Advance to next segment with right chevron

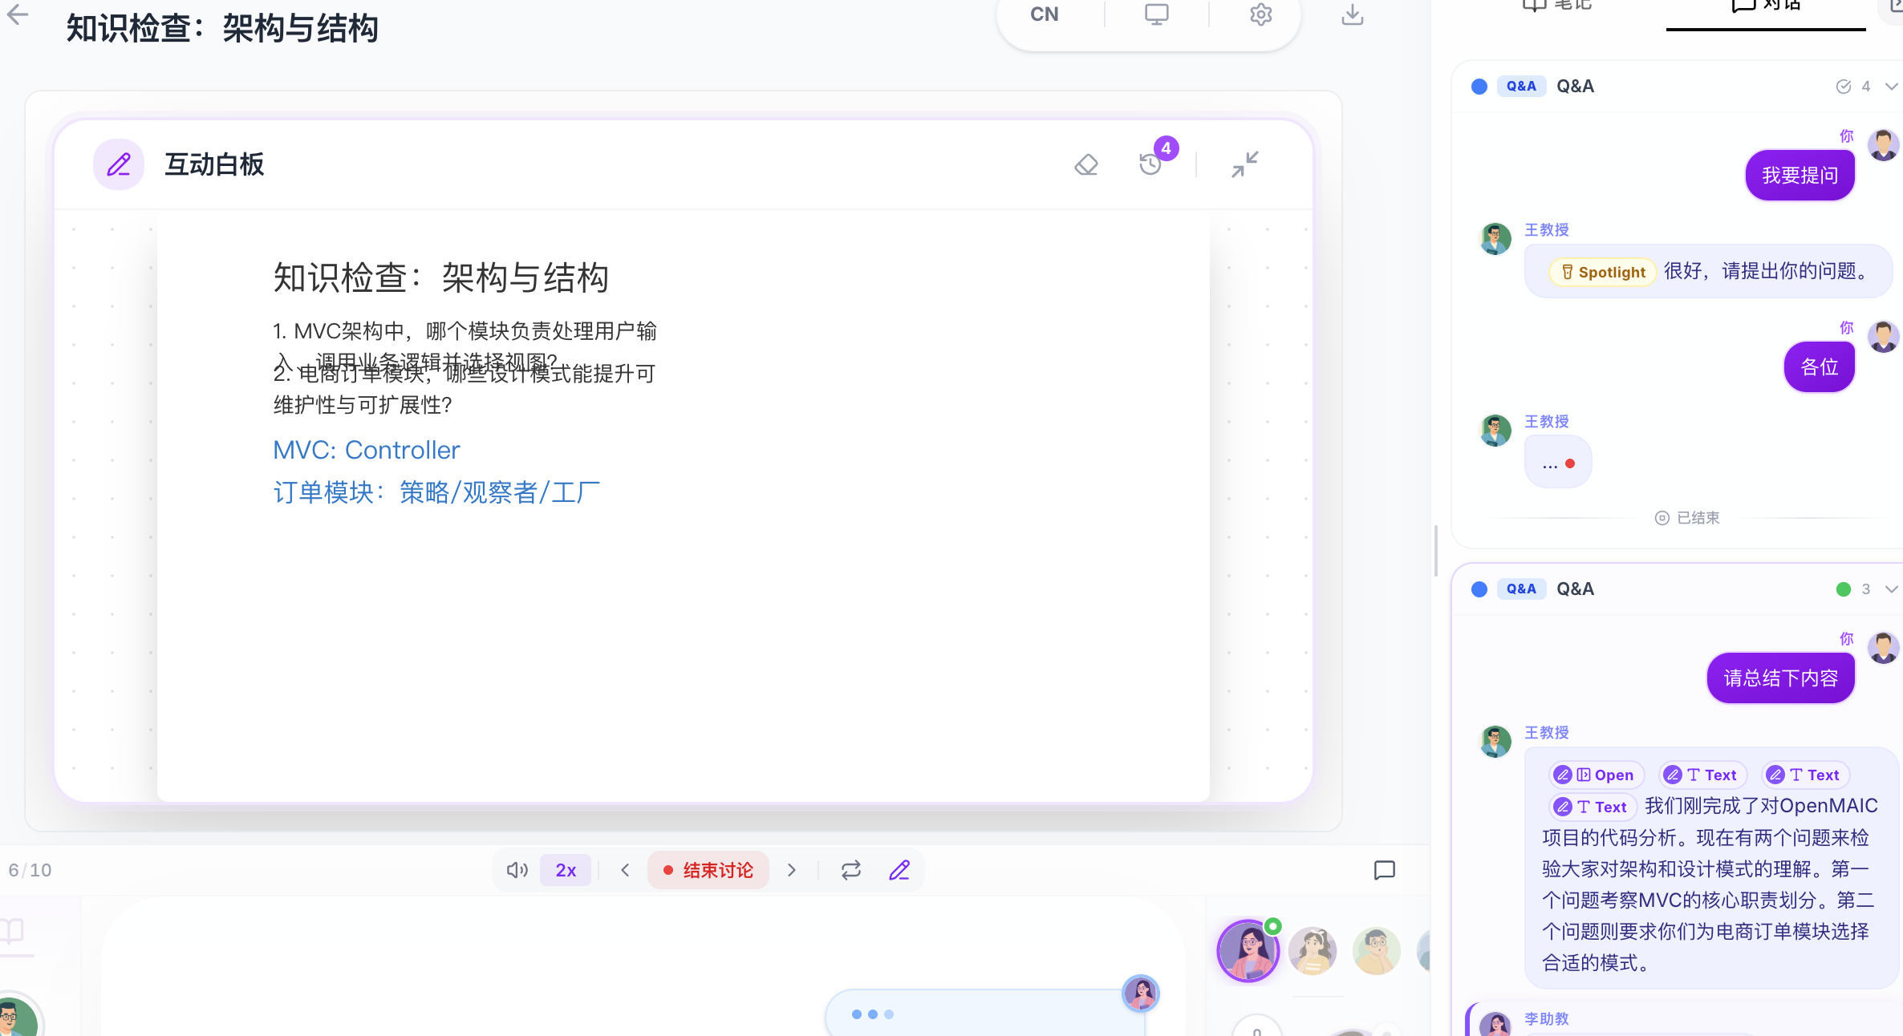792,870
